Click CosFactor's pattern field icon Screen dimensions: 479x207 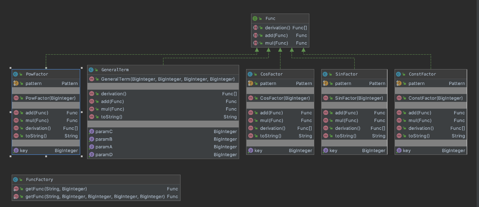point(250,83)
